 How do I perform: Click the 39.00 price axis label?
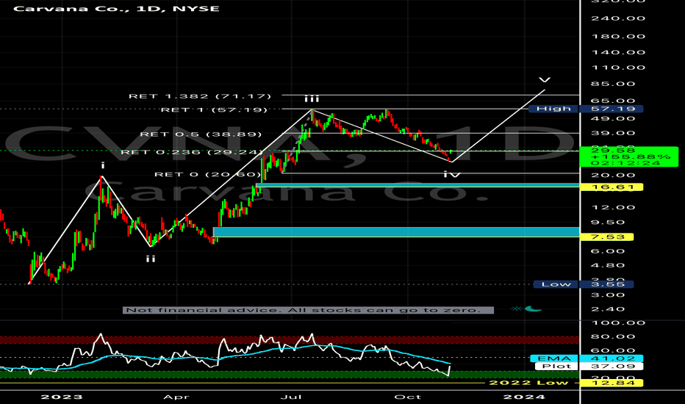(614, 133)
